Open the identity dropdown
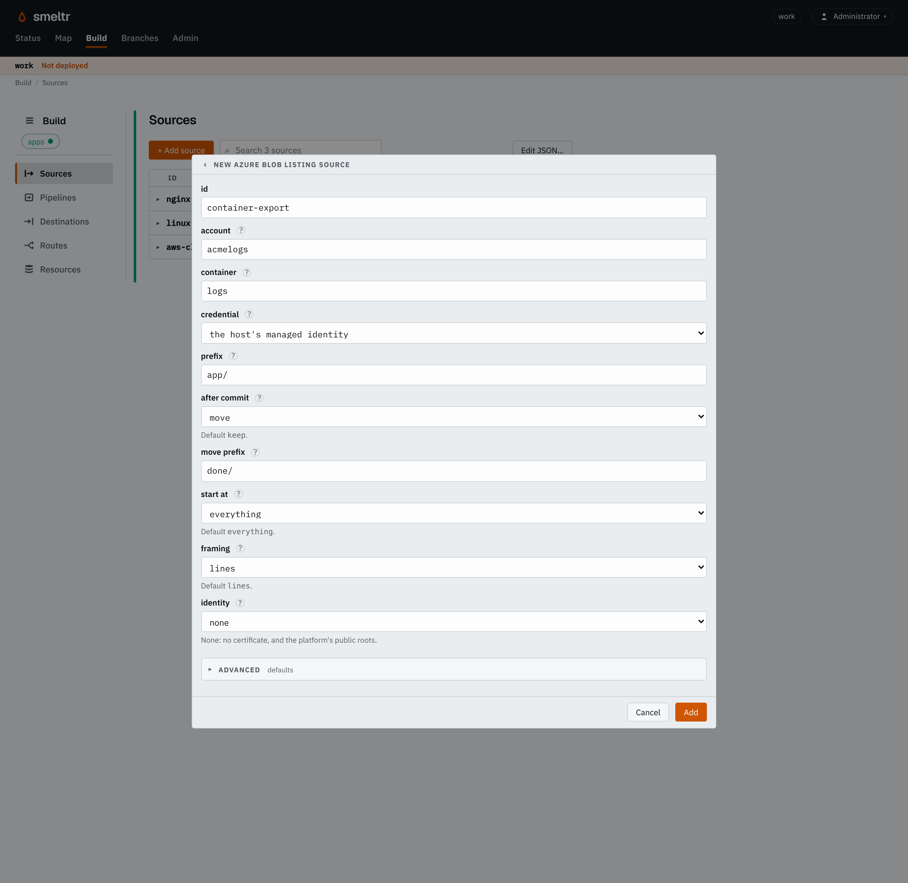This screenshot has height=883, width=908. point(454,622)
